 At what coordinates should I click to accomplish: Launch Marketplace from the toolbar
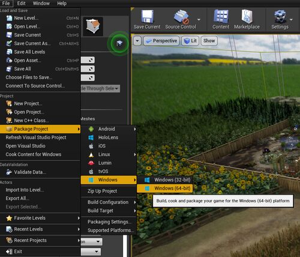[247, 20]
